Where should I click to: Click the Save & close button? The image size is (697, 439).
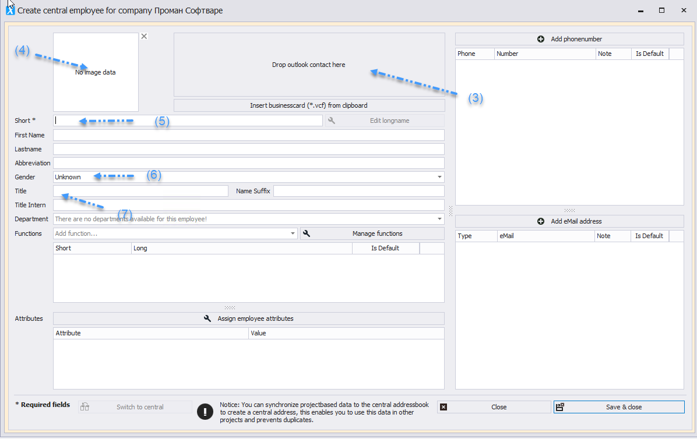pyautogui.click(x=619, y=407)
